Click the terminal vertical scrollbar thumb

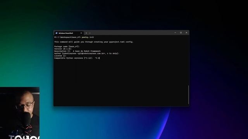click(x=188, y=95)
